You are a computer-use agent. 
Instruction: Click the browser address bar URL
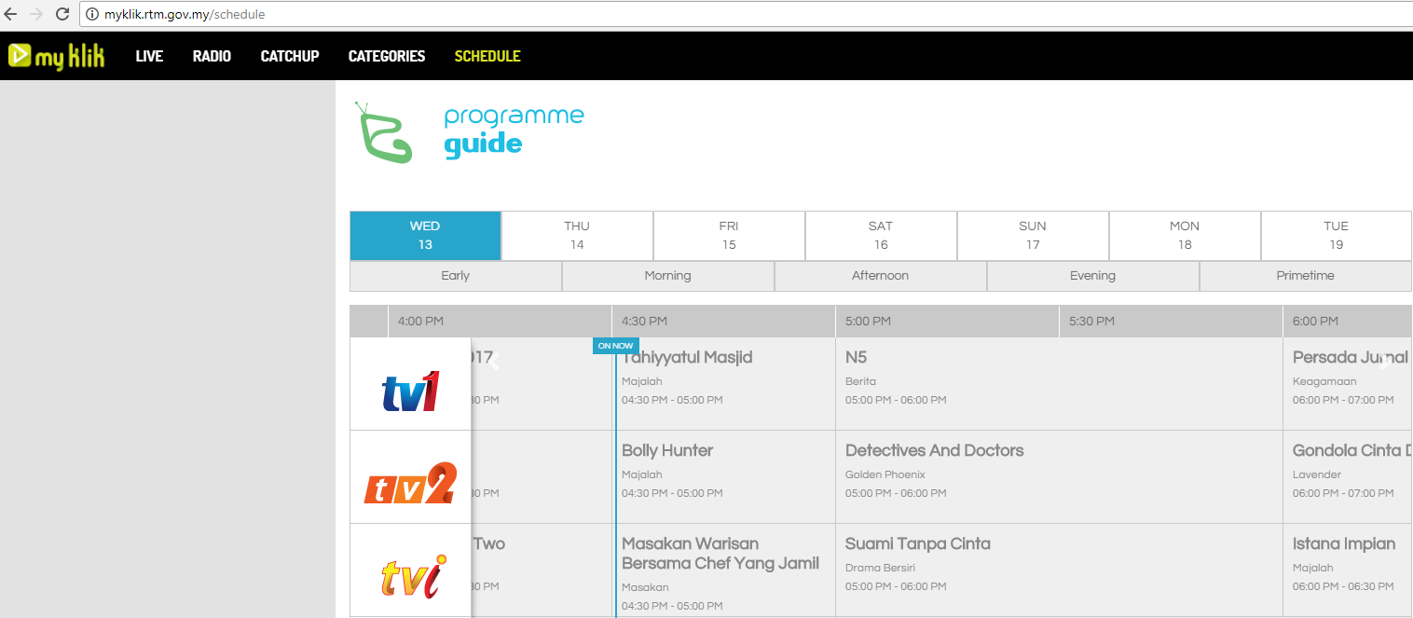(x=185, y=14)
